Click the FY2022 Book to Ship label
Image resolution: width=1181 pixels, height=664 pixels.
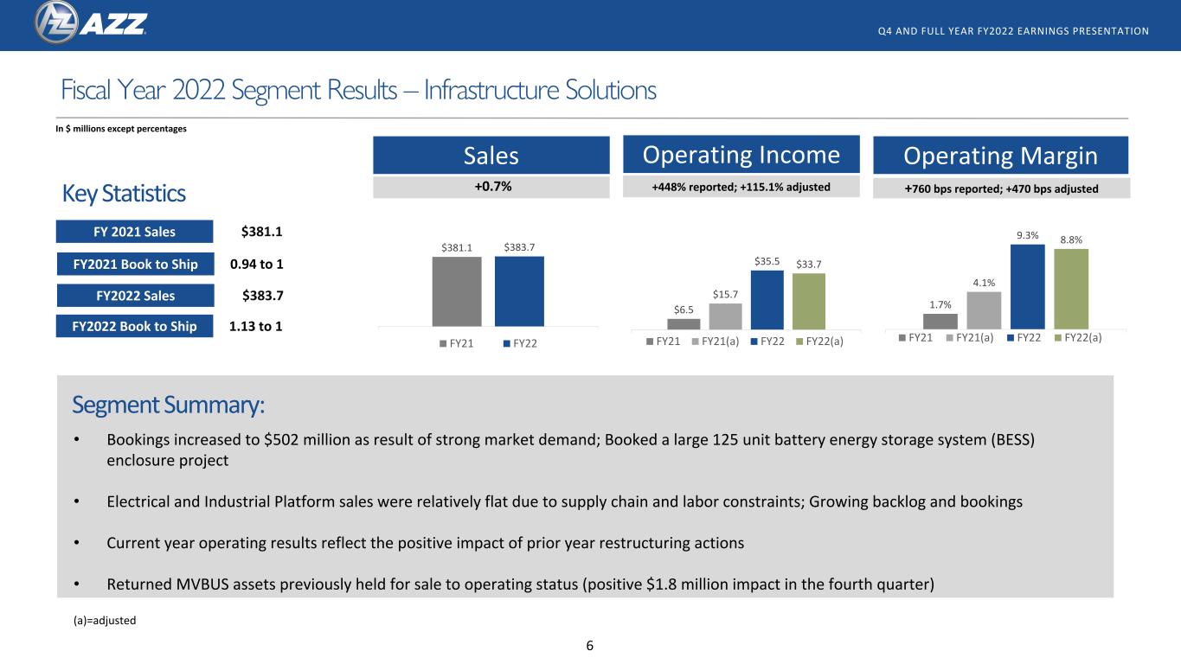pyautogui.click(x=134, y=326)
